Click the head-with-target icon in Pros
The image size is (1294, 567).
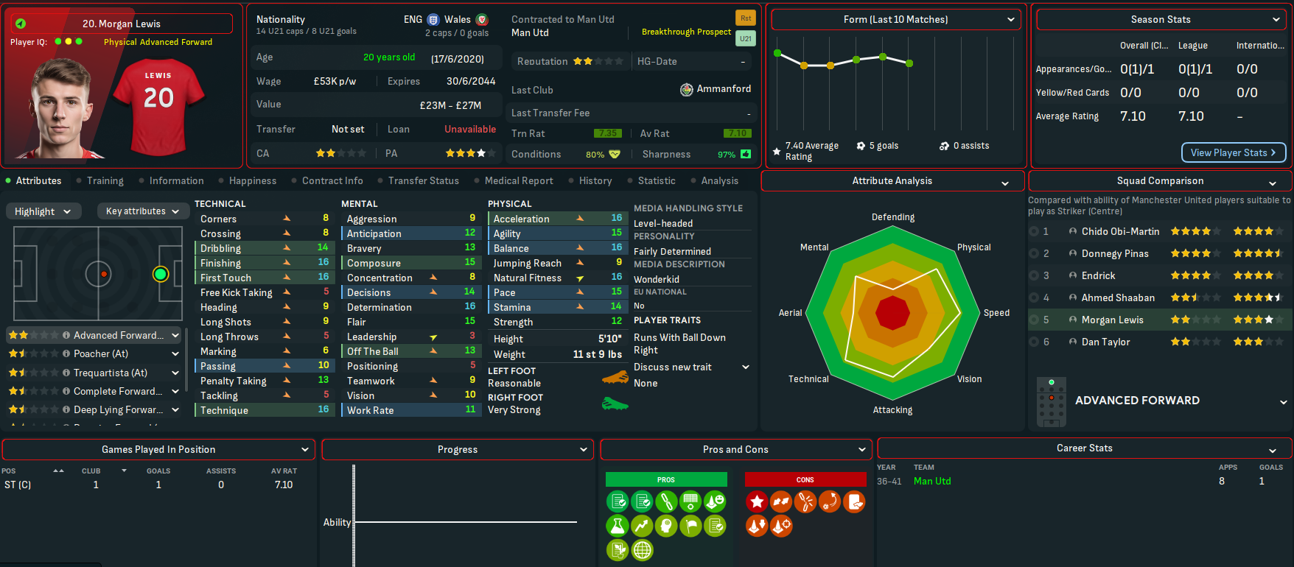pyautogui.click(x=666, y=526)
